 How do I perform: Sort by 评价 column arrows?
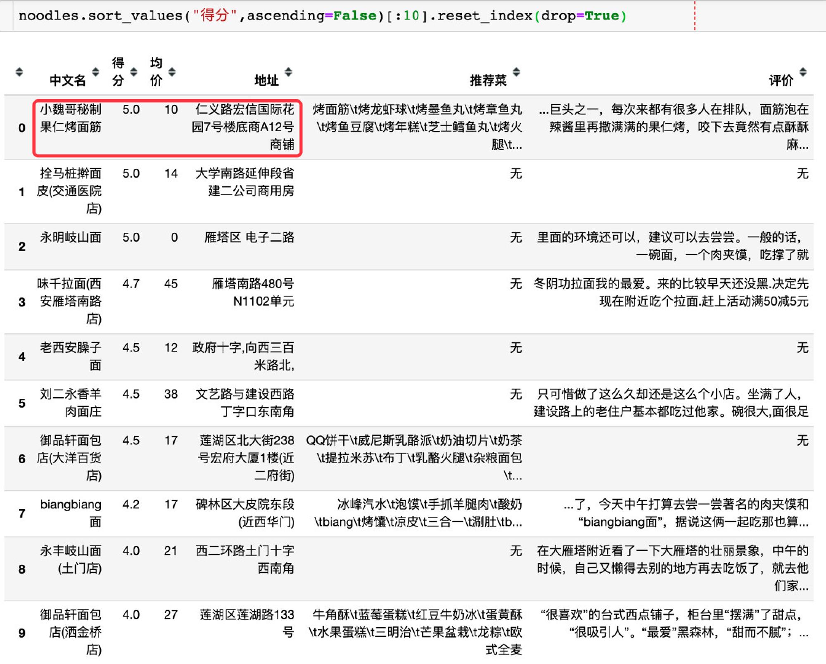point(803,72)
